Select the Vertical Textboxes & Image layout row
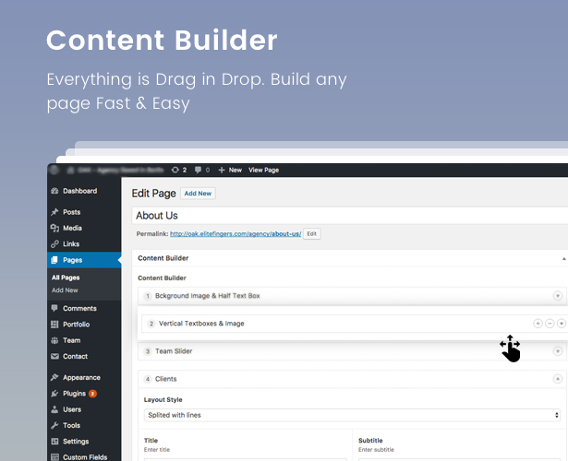 (201, 324)
